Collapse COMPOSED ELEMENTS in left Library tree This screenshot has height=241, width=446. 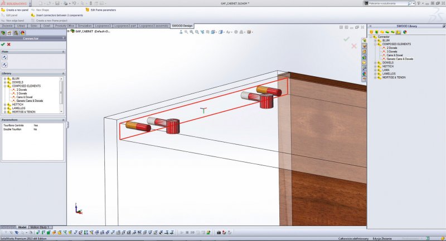[x=5, y=86]
